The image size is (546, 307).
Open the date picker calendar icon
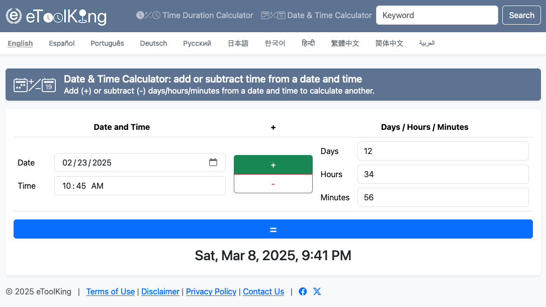point(213,162)
